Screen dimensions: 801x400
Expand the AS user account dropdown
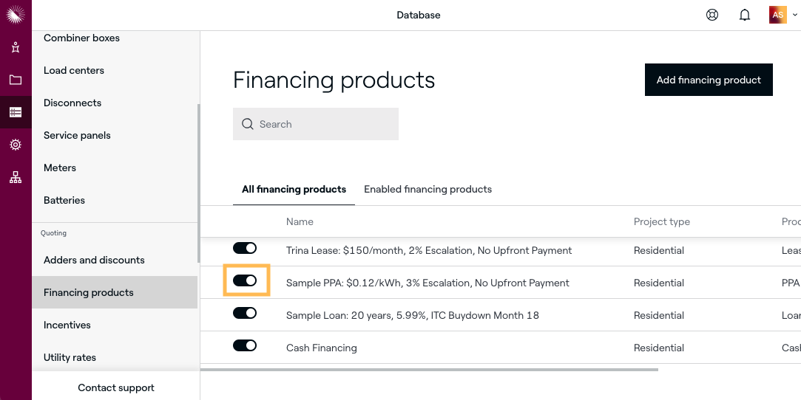(783, 15)
